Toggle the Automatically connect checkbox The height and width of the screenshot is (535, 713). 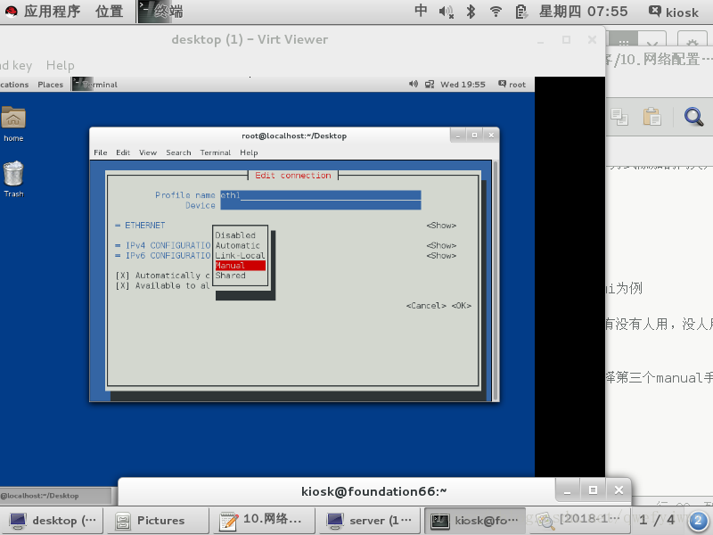pyautogui.click(x=123, y=276)
